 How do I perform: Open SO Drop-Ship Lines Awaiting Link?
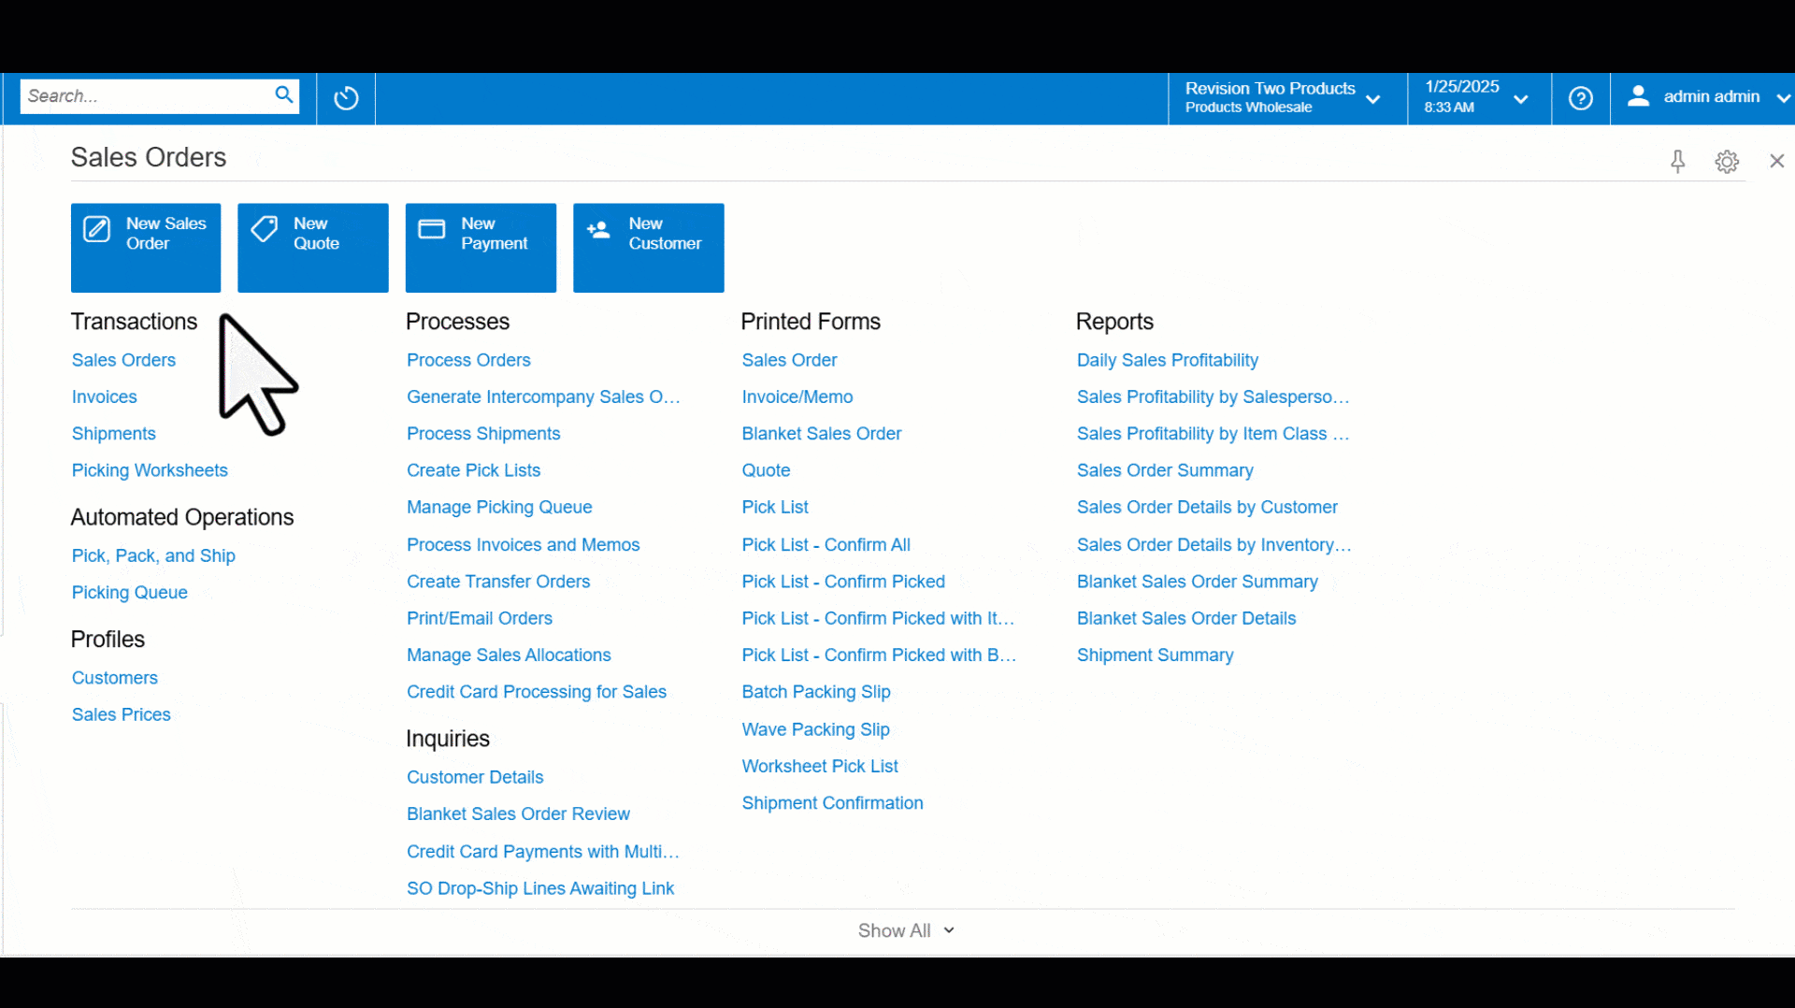click(x=540, y=888)
